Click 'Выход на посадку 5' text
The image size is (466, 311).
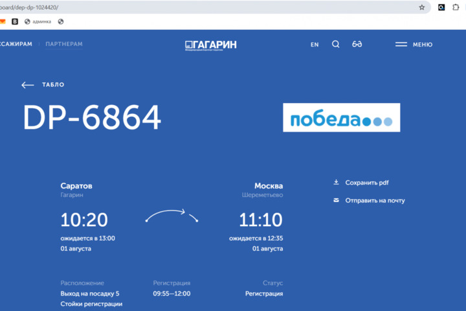click(90, 294)
